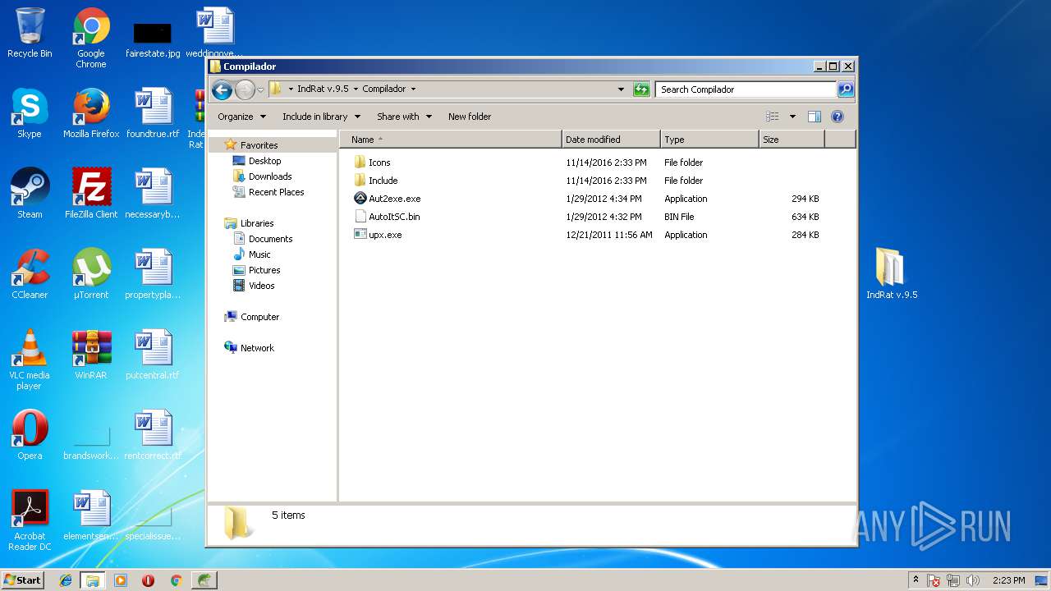Click the IndRat v.9.5 breadcrumb segment
Image resolution: width=1051 pixels, height=591 pixels.
tap(323, 89)
